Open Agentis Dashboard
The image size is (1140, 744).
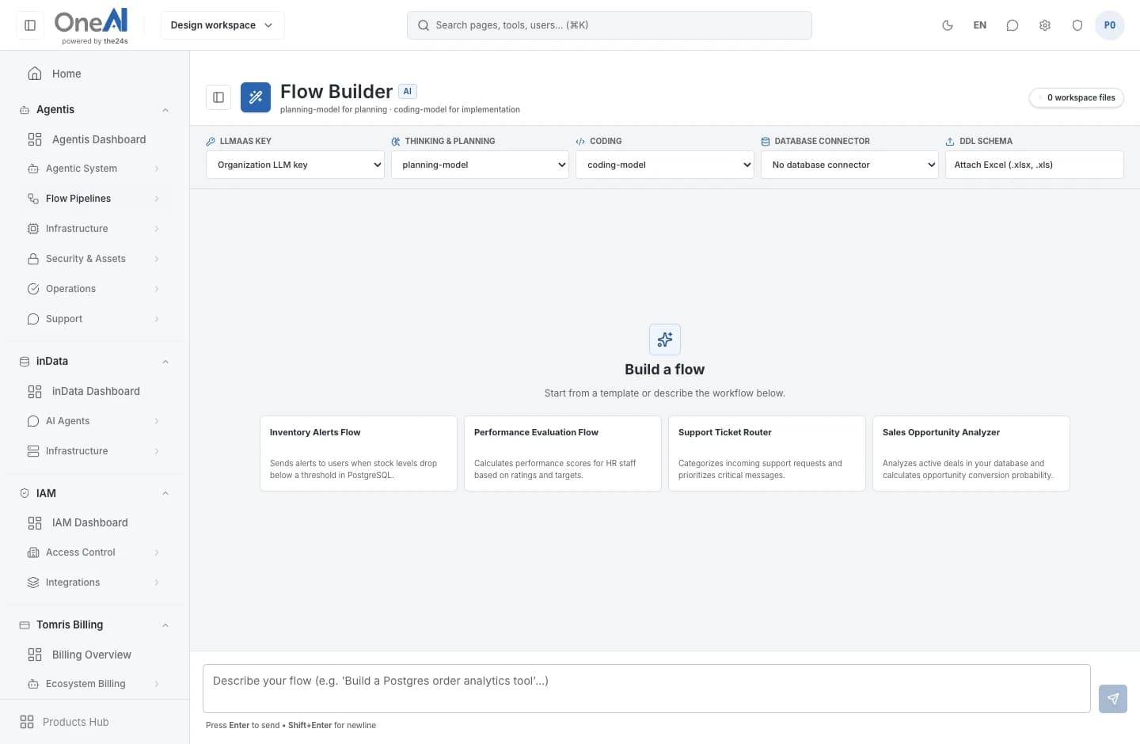(x=95, y=139)
